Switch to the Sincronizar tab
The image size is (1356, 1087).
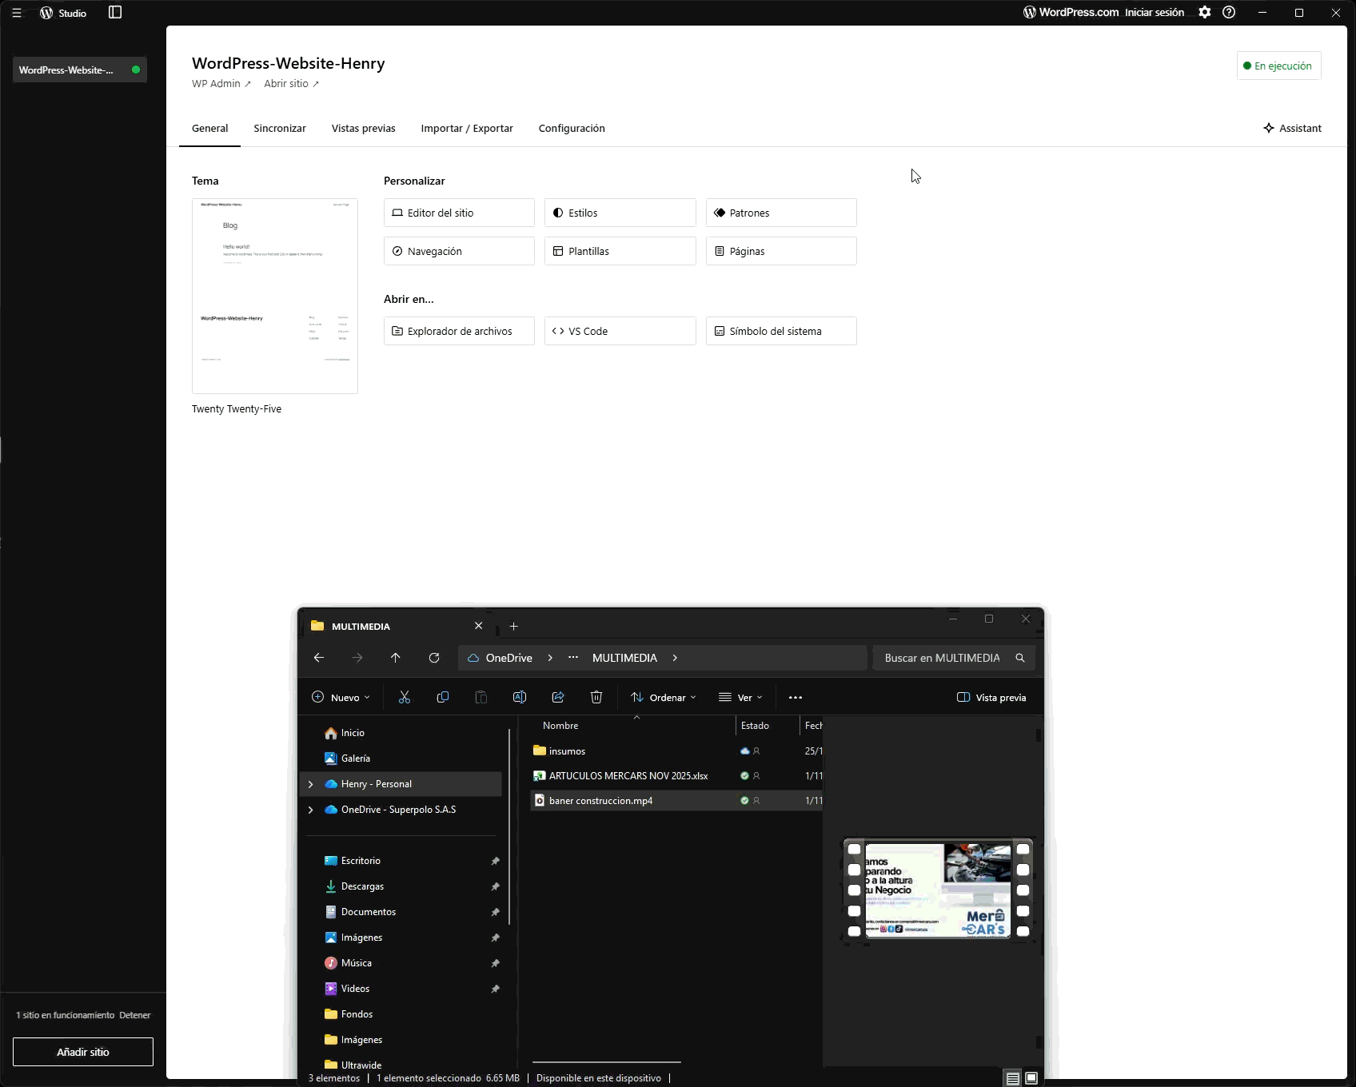point(280,129)
